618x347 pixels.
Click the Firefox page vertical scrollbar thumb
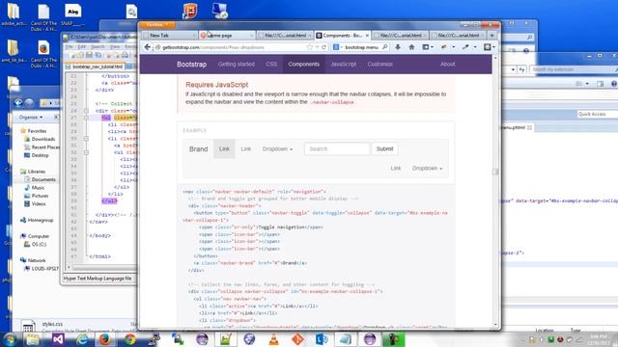[495, 172]
